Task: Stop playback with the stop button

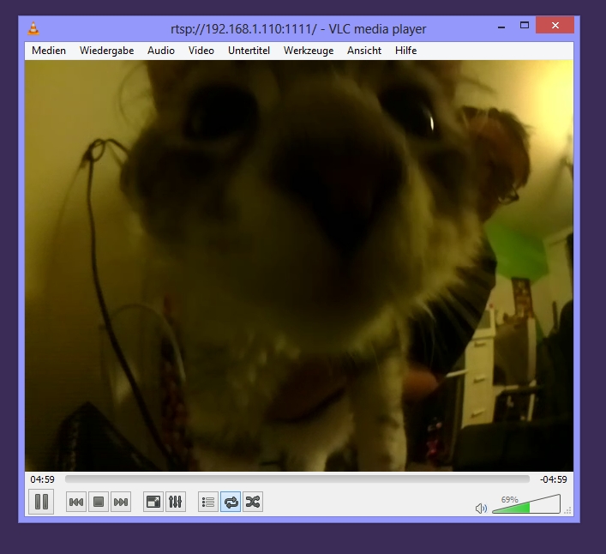Action: pos(99,502)
